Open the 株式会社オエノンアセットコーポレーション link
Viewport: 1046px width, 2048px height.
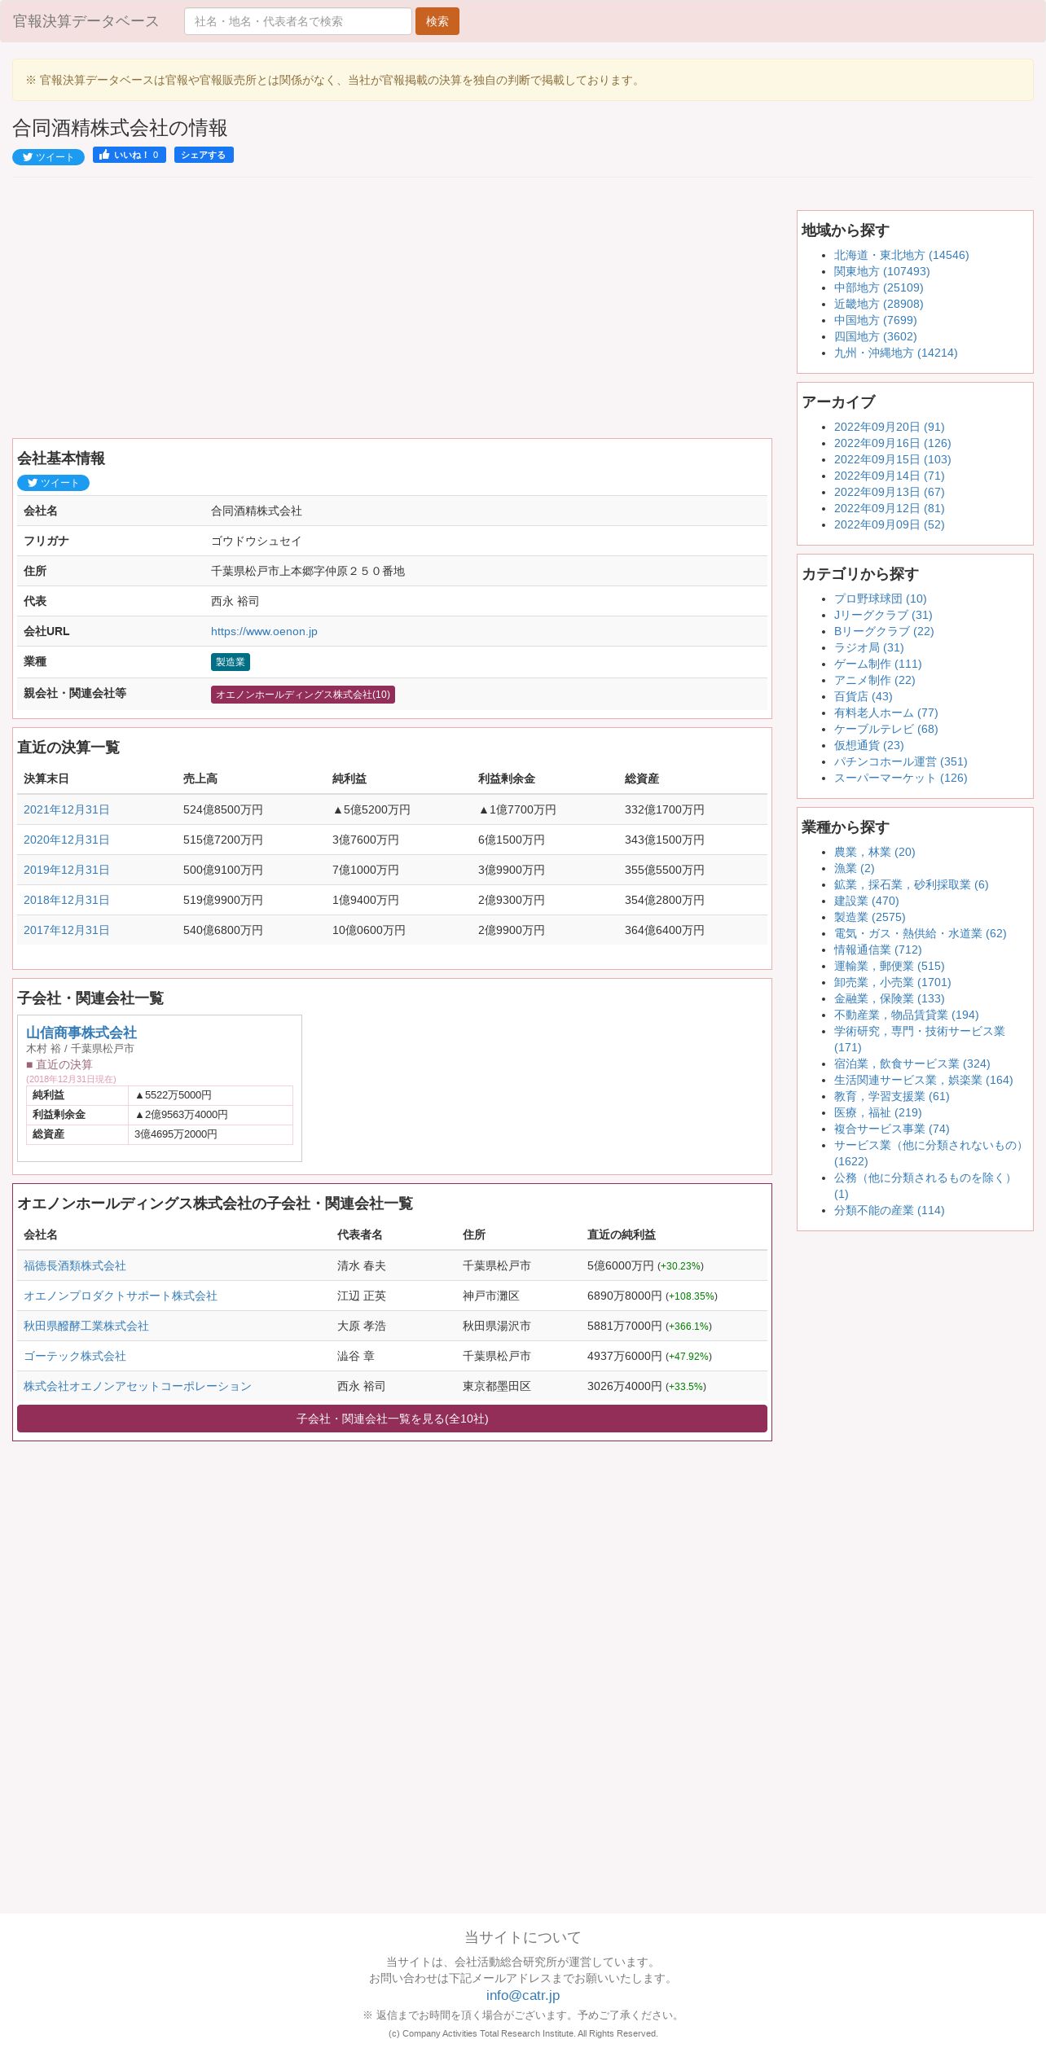pos(138,1386)
